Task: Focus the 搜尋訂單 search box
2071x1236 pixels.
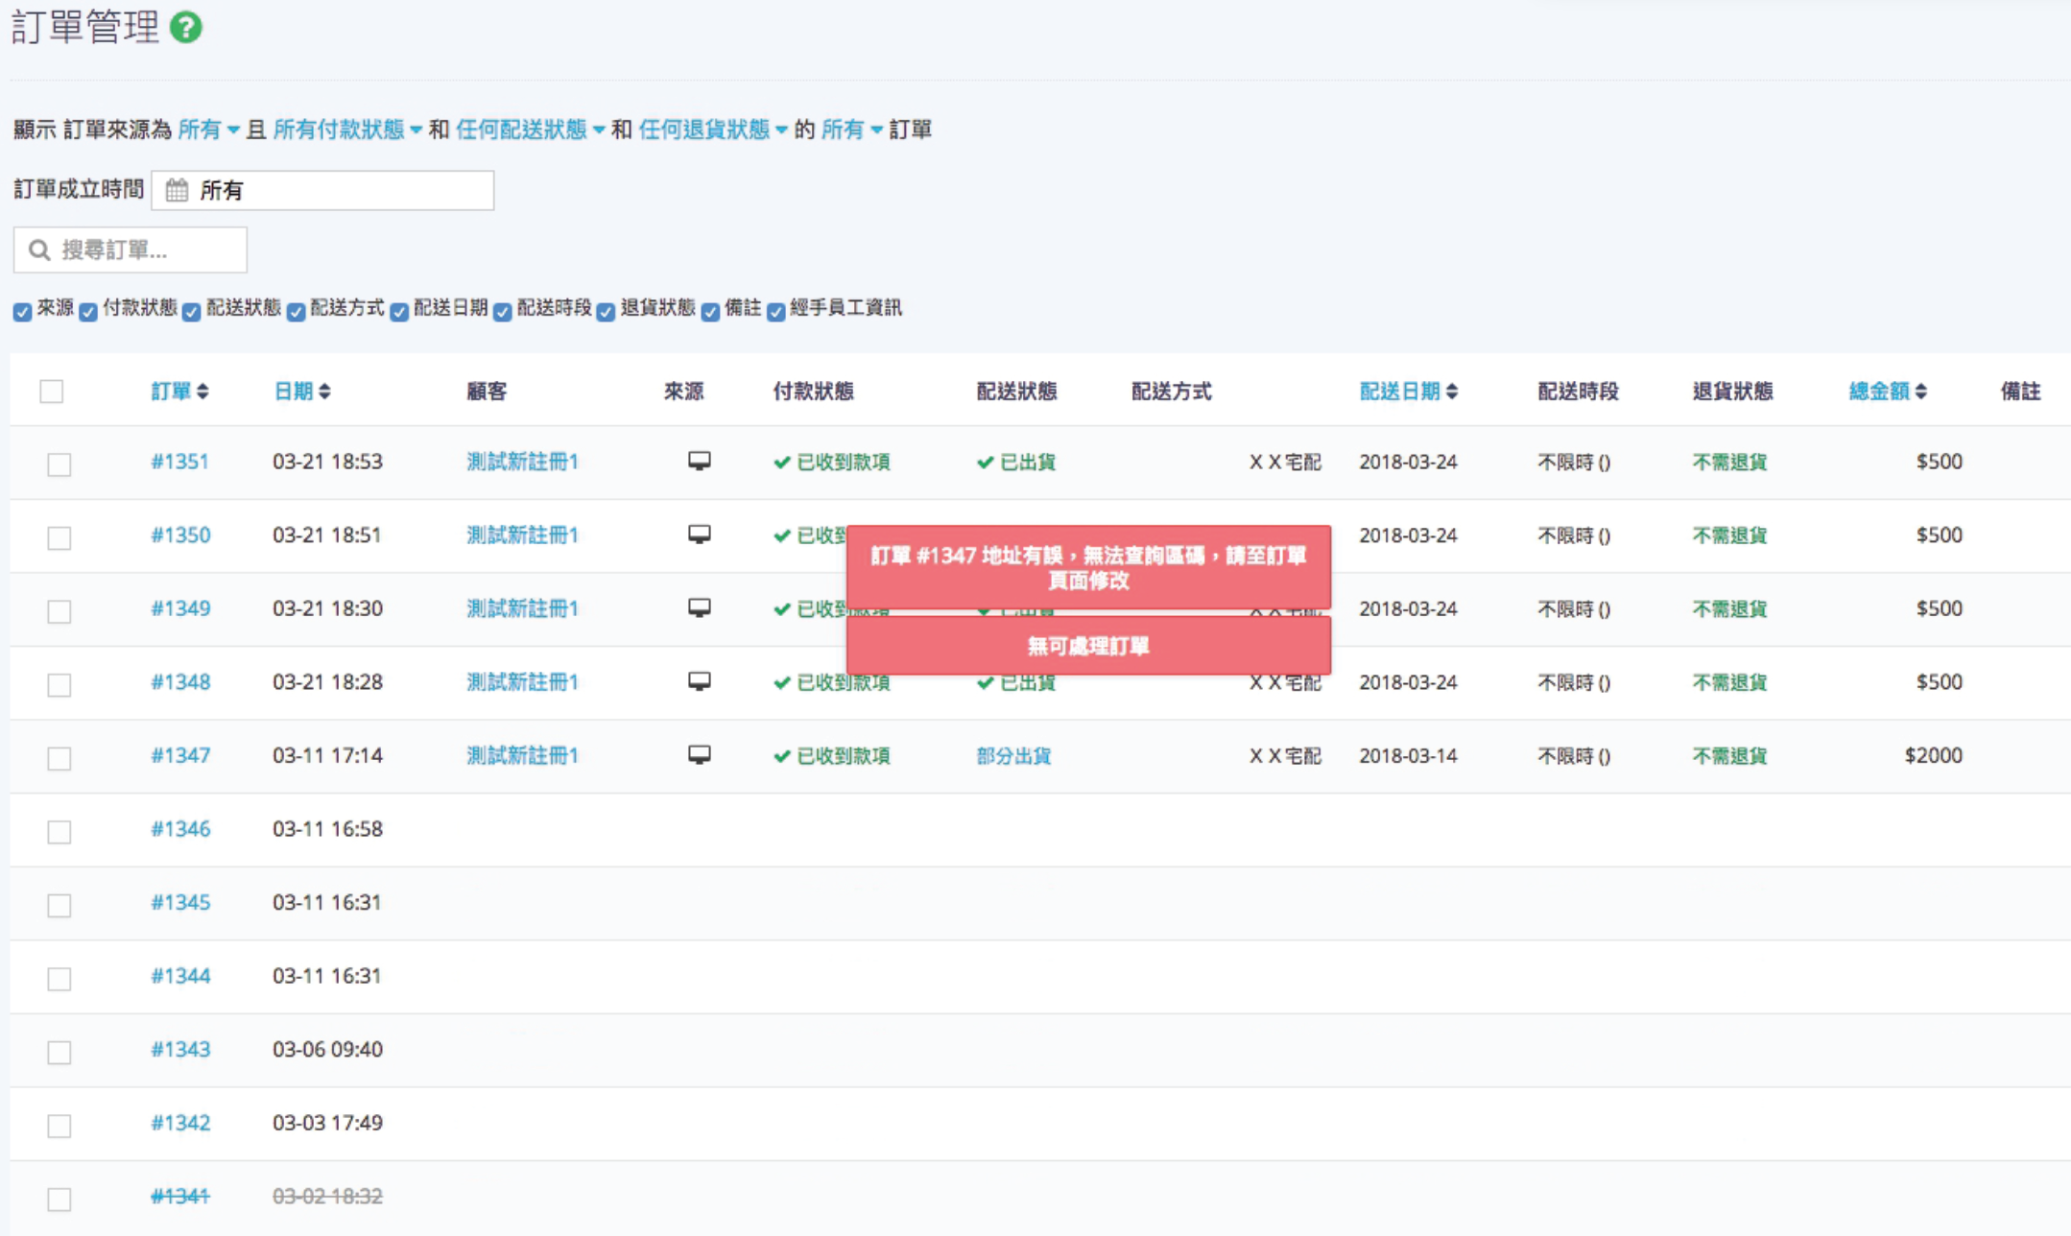Action: 131,250
